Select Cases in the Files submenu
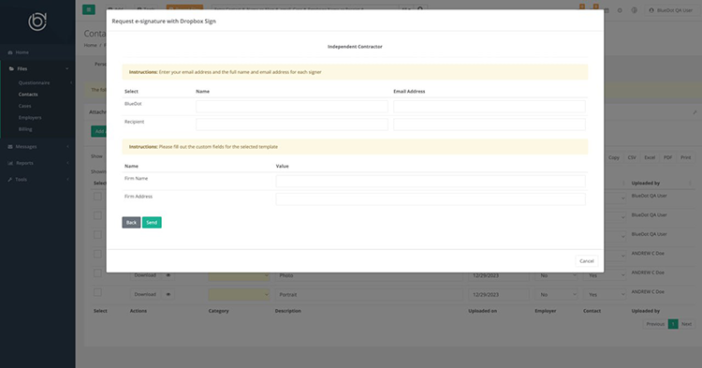This screenshot has height=368, width=702. point(24,106)
